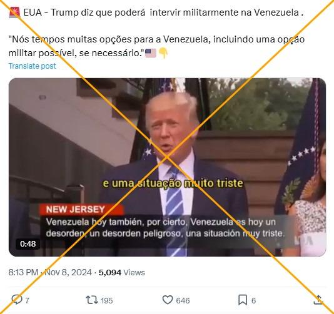Click the 195 repost count
This screenshot has width=334, height=314.
coord(106,301)
